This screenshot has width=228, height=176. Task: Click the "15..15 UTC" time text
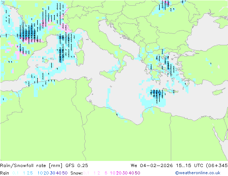point(190,166)
